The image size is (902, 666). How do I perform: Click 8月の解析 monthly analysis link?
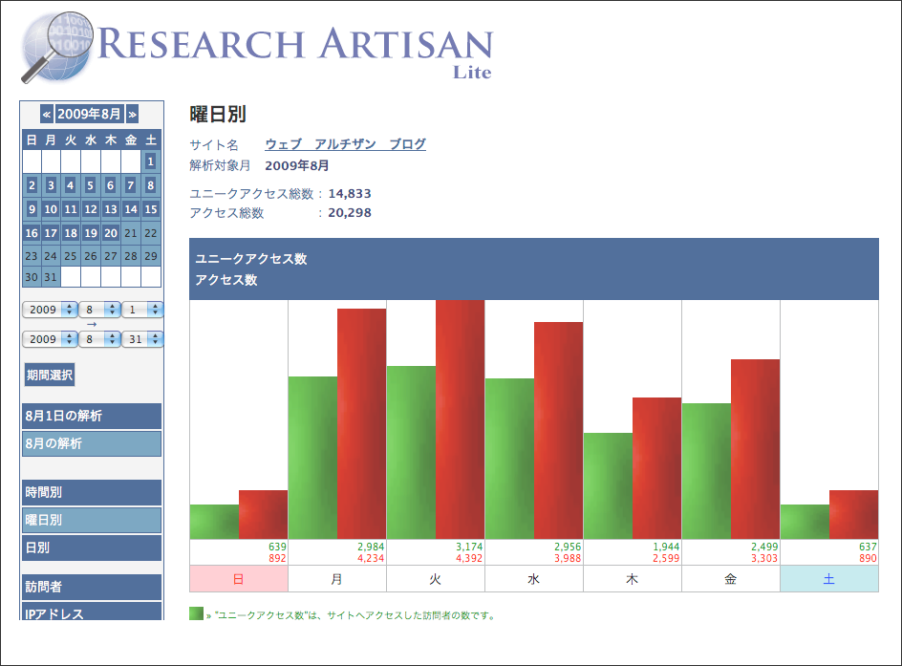click(91, 443)
